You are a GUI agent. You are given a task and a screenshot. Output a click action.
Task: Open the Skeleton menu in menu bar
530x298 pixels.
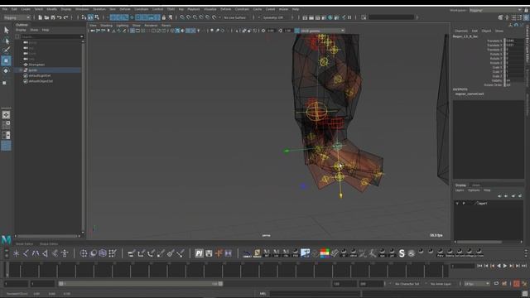(x=99, y=9)
